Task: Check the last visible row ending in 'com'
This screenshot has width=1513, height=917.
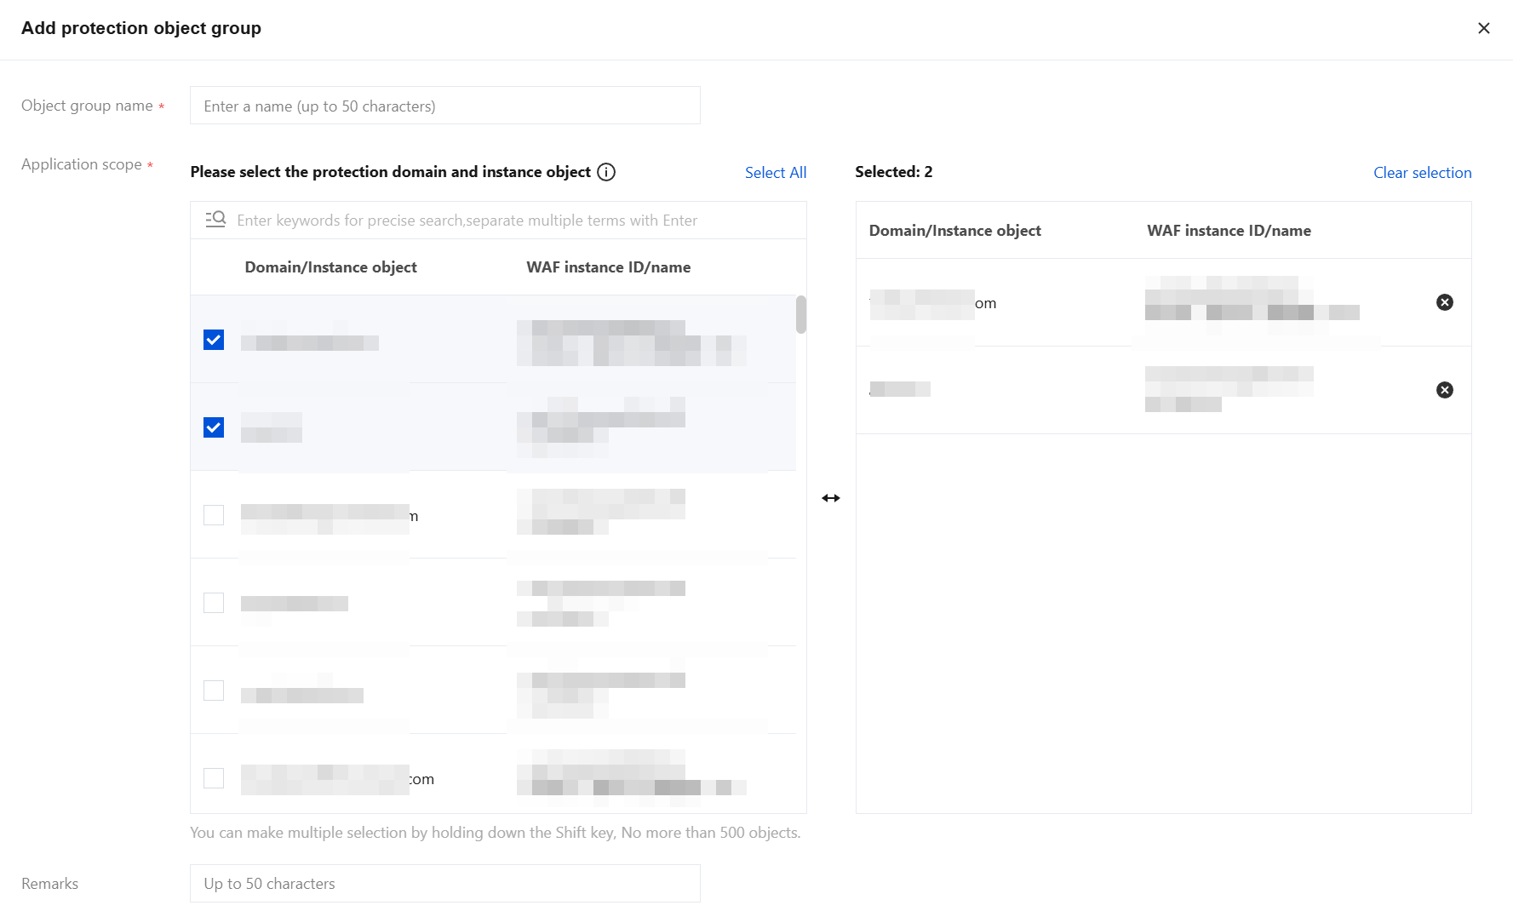Action: click(x=214, y=778)
